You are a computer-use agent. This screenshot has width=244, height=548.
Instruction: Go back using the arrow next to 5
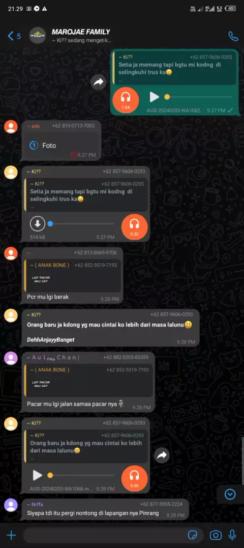tap(11, 36)
